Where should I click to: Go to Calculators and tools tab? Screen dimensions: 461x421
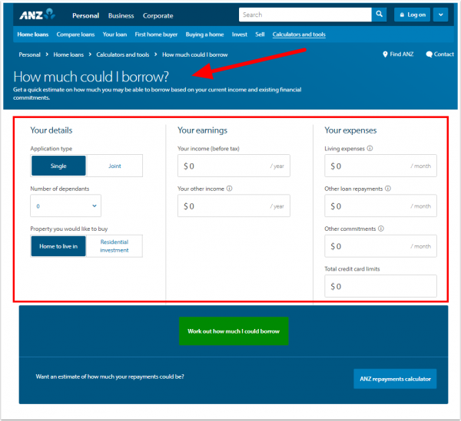click(x=299, y=35)
